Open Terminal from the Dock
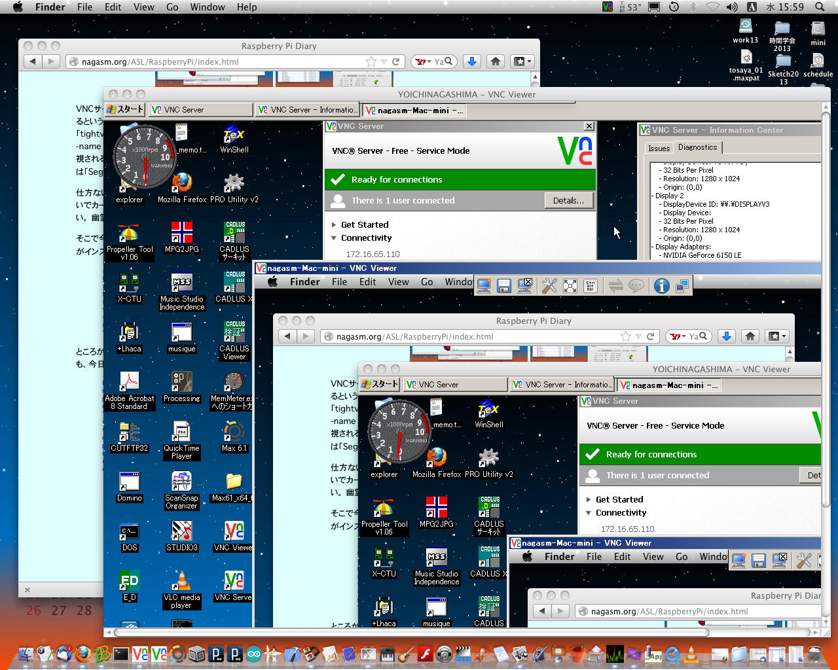The image size is (838, 670). click(121, 654)
